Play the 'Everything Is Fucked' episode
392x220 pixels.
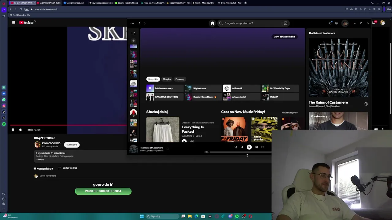coord(184,141)
